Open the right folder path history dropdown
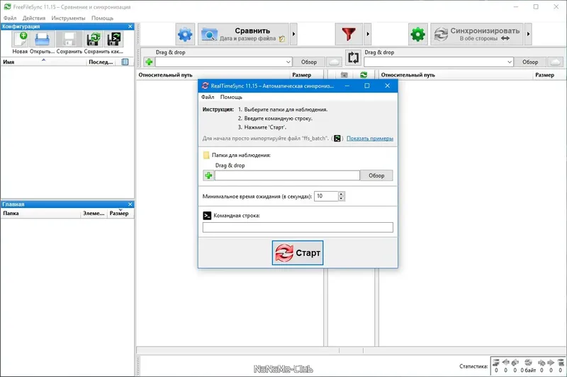This screenshot has width=567, height=377. pos(509,62)
